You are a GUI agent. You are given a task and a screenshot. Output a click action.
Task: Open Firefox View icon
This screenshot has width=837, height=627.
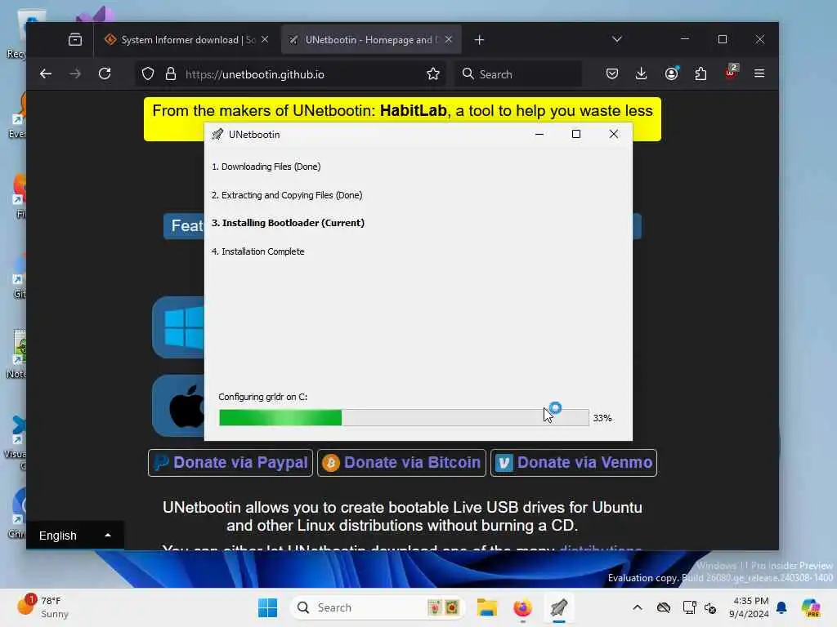tap(75, 39)
